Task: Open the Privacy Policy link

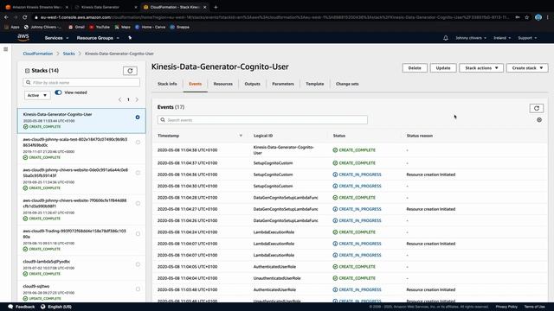Action: (x=506, y=307)
